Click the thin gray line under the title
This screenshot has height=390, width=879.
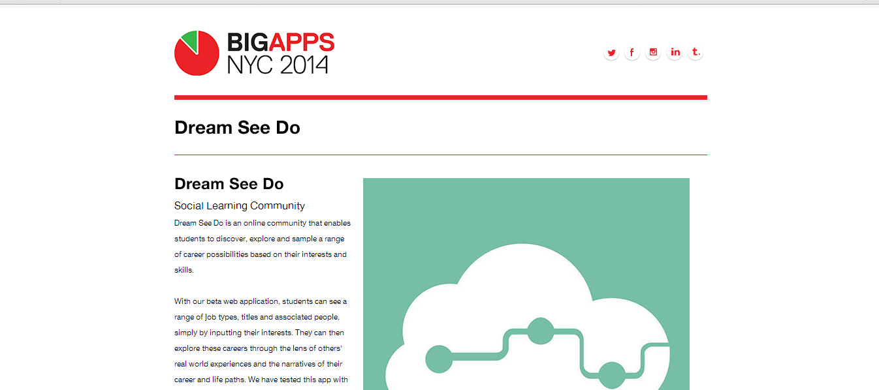tap(440, 155)
